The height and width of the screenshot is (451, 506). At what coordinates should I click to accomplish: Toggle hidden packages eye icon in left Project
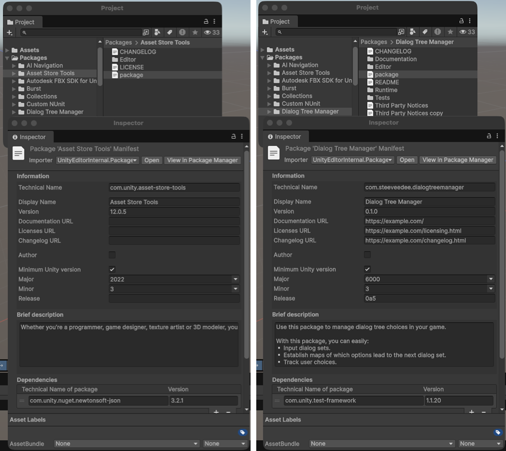click(211, 32)
